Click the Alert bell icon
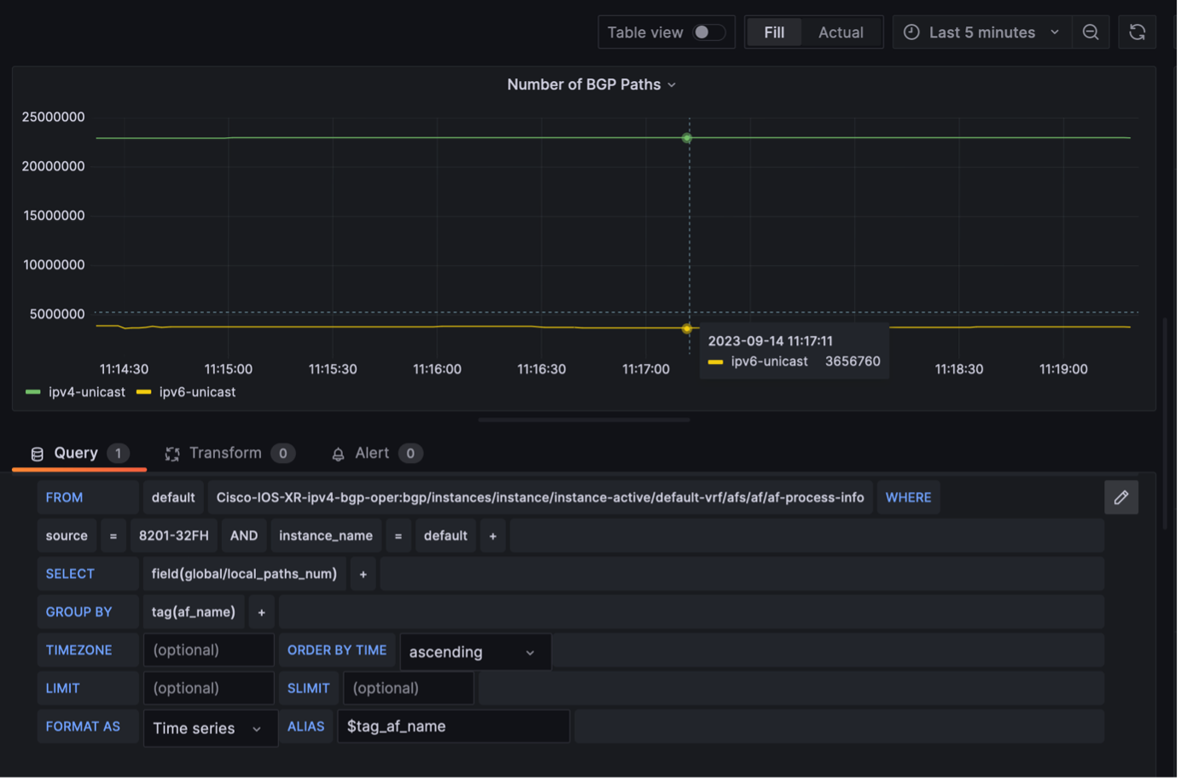Screen dimensions: 1181x781 click(x=338, y=454)
